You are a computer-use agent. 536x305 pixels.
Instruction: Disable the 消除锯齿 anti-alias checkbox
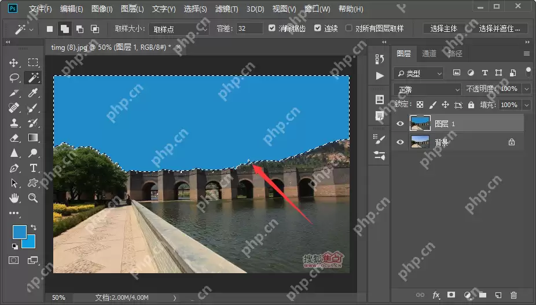coord(273,28)
